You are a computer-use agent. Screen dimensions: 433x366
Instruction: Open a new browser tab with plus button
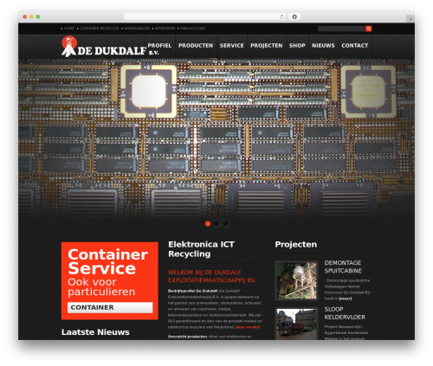(410, 19)
